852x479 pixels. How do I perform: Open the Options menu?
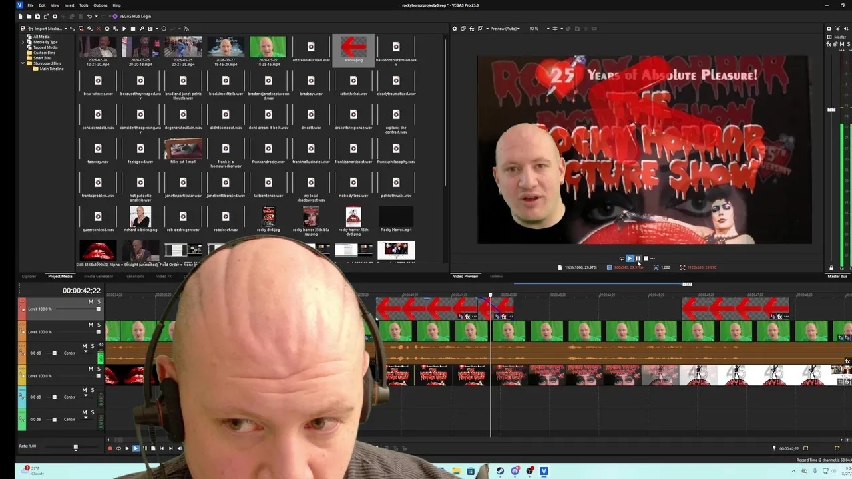[101, 5]
